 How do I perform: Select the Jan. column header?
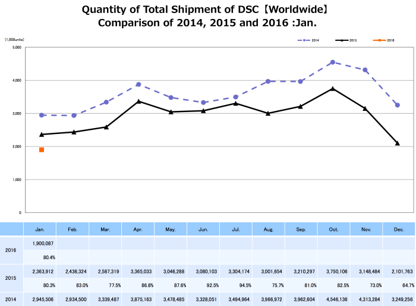coord(40,230)
